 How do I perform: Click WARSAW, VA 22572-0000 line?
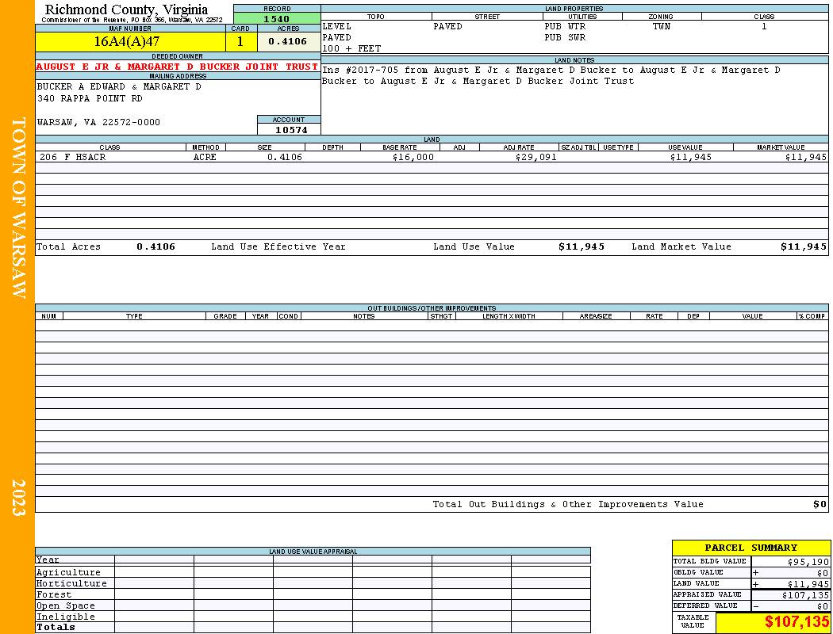coord(98,123)
